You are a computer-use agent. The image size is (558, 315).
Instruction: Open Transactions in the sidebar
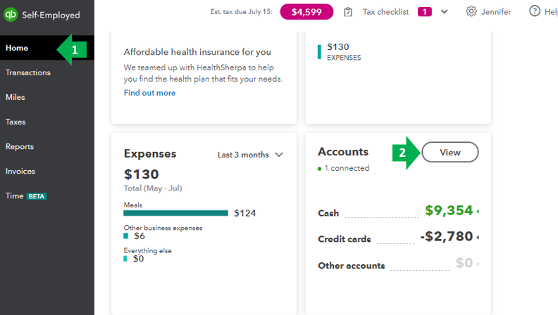point(27,72)
